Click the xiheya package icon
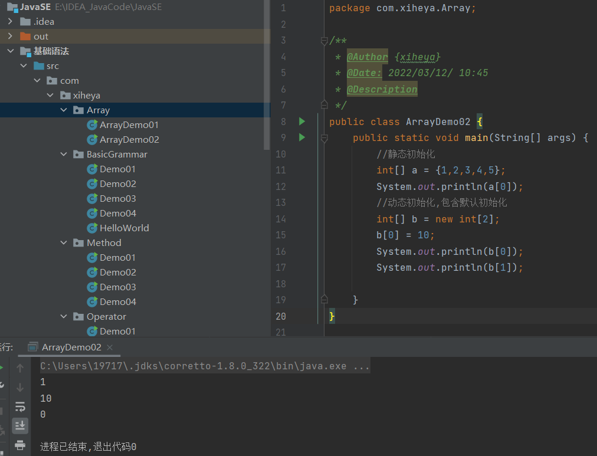The image size is (597, 456). tap(65, 95)
